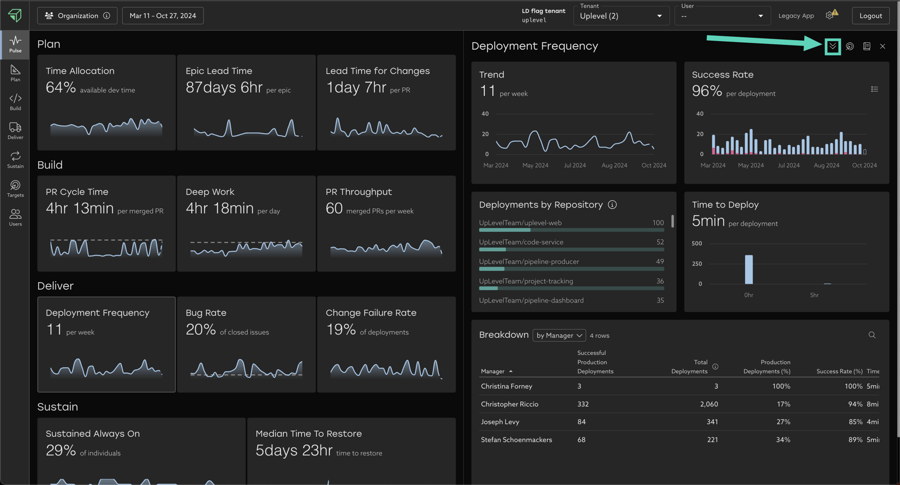Open the documentation book icon in panel header
The height and width of the screenshot is (485, 900).
(x=866, y=47)
